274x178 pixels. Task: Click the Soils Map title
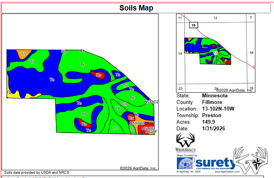pyautogui.click(x=136, y=8)
